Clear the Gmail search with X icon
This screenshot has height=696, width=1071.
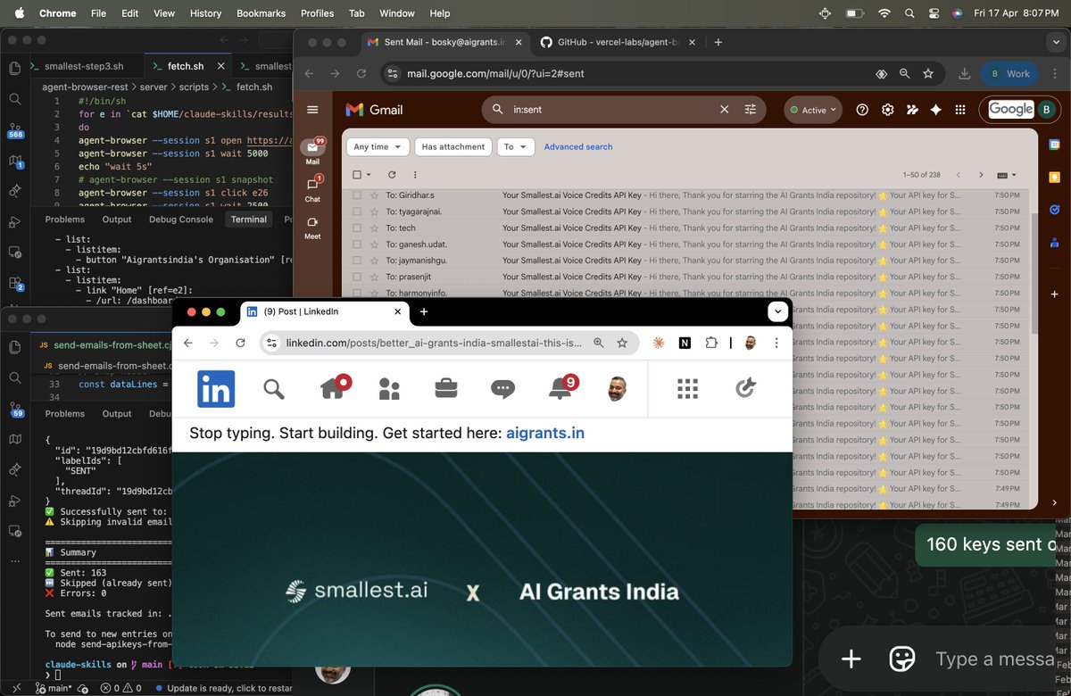click(725, 110)
